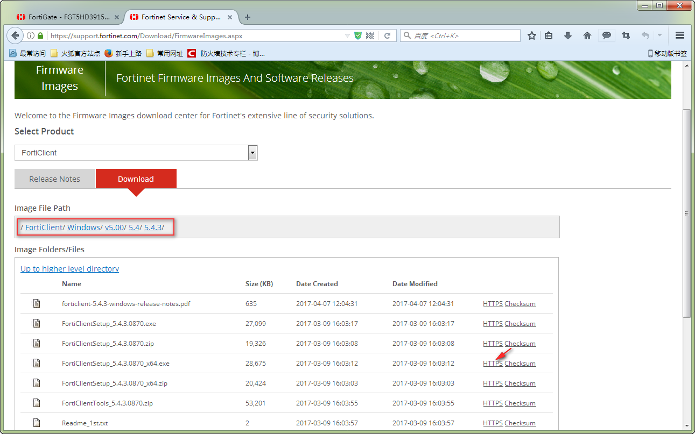Click the undo arrow toolbar icon
This screenshot has width=695, height=434.
point(645,35)
